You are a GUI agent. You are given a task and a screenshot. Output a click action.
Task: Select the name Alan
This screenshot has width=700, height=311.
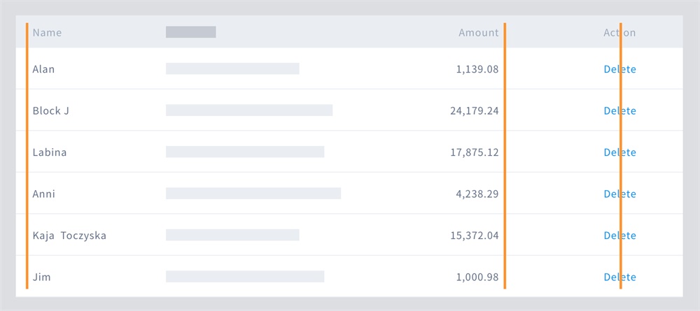pyautogui.click(x=43, y=69)
